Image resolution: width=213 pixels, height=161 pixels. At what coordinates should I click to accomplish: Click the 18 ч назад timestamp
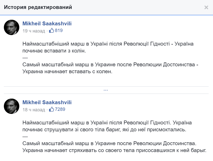(34, 110)
